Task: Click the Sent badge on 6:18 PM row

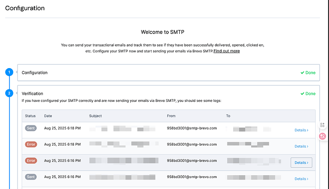Action: coord(31,128)
